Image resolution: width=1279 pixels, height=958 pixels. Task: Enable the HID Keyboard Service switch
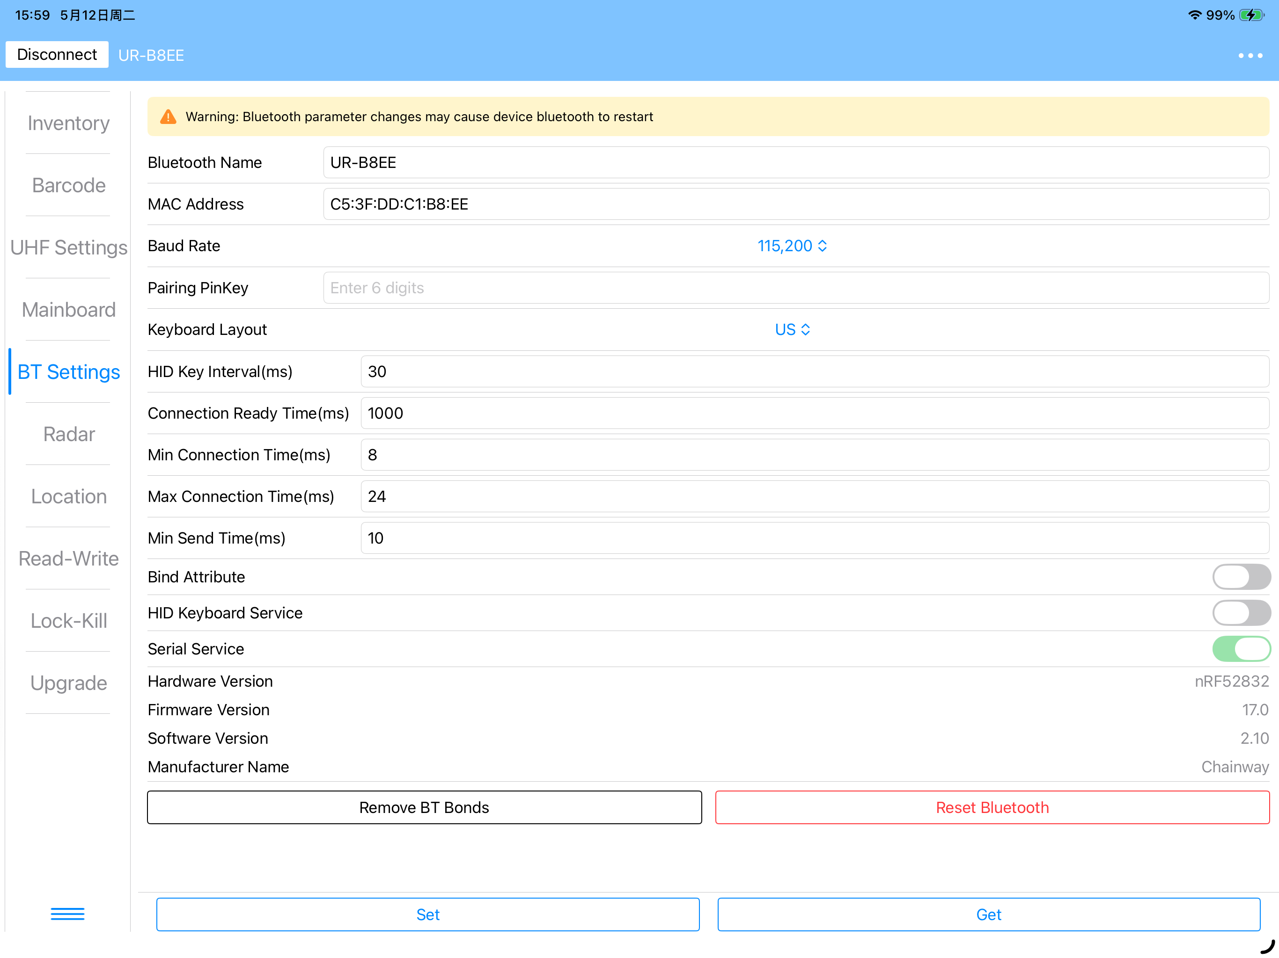click(x=1241, y=612)
